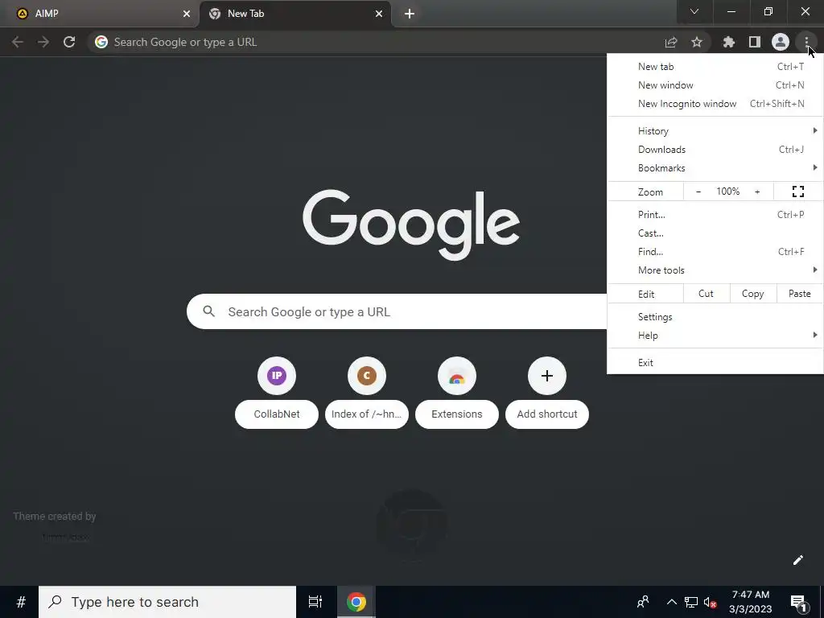Click Paste in the Edit row

[799, 294]
